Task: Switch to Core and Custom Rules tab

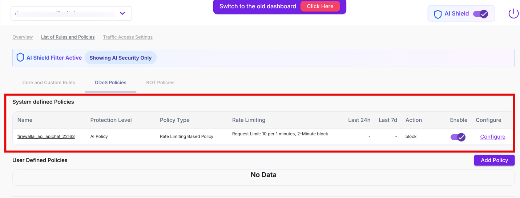Action: [x=49, y=83]
